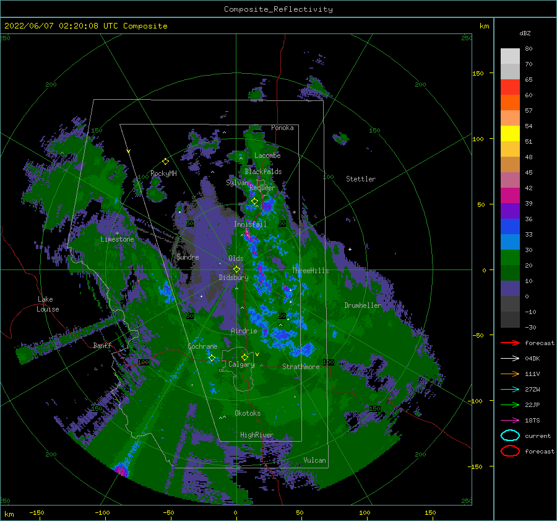Select the blue 33–36 dBZ swatch
This screenshot has height=521, width=557.
[510, 226]
